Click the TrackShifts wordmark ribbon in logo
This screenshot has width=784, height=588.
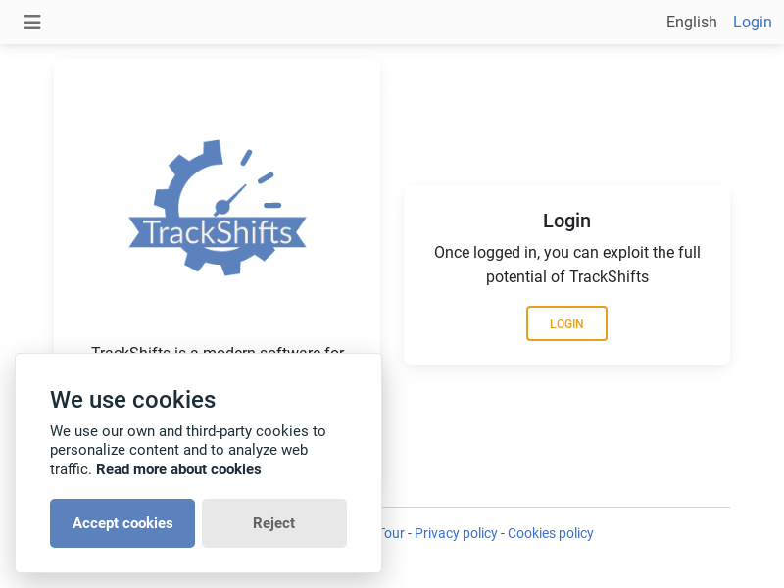(218, 233)
